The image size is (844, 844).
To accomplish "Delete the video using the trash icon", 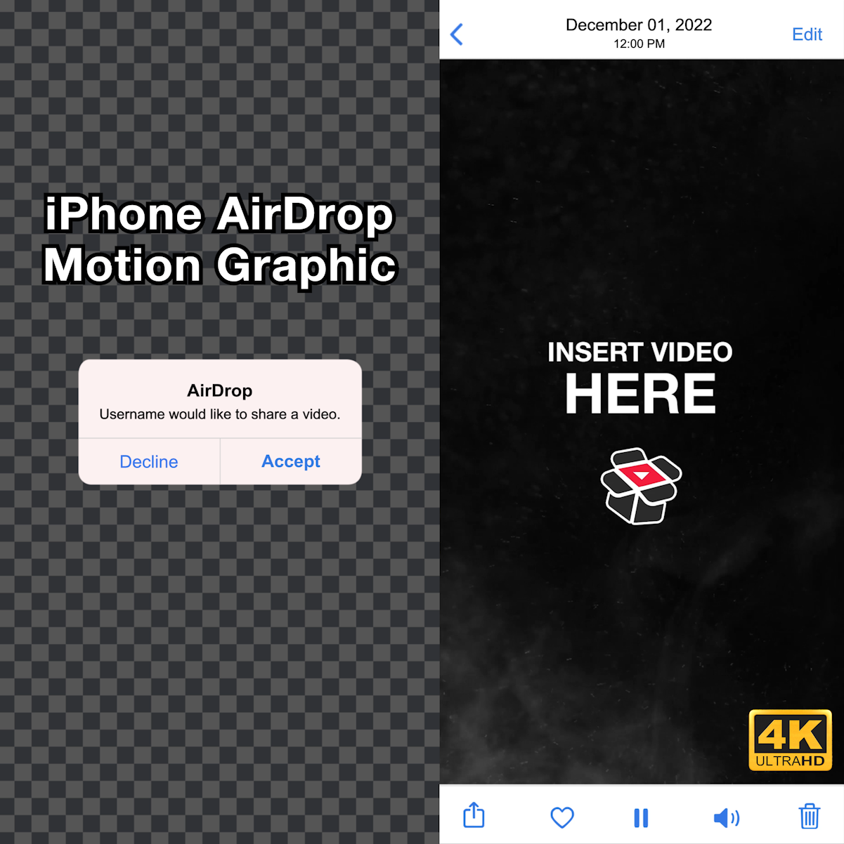I will [x=810, y=817].
